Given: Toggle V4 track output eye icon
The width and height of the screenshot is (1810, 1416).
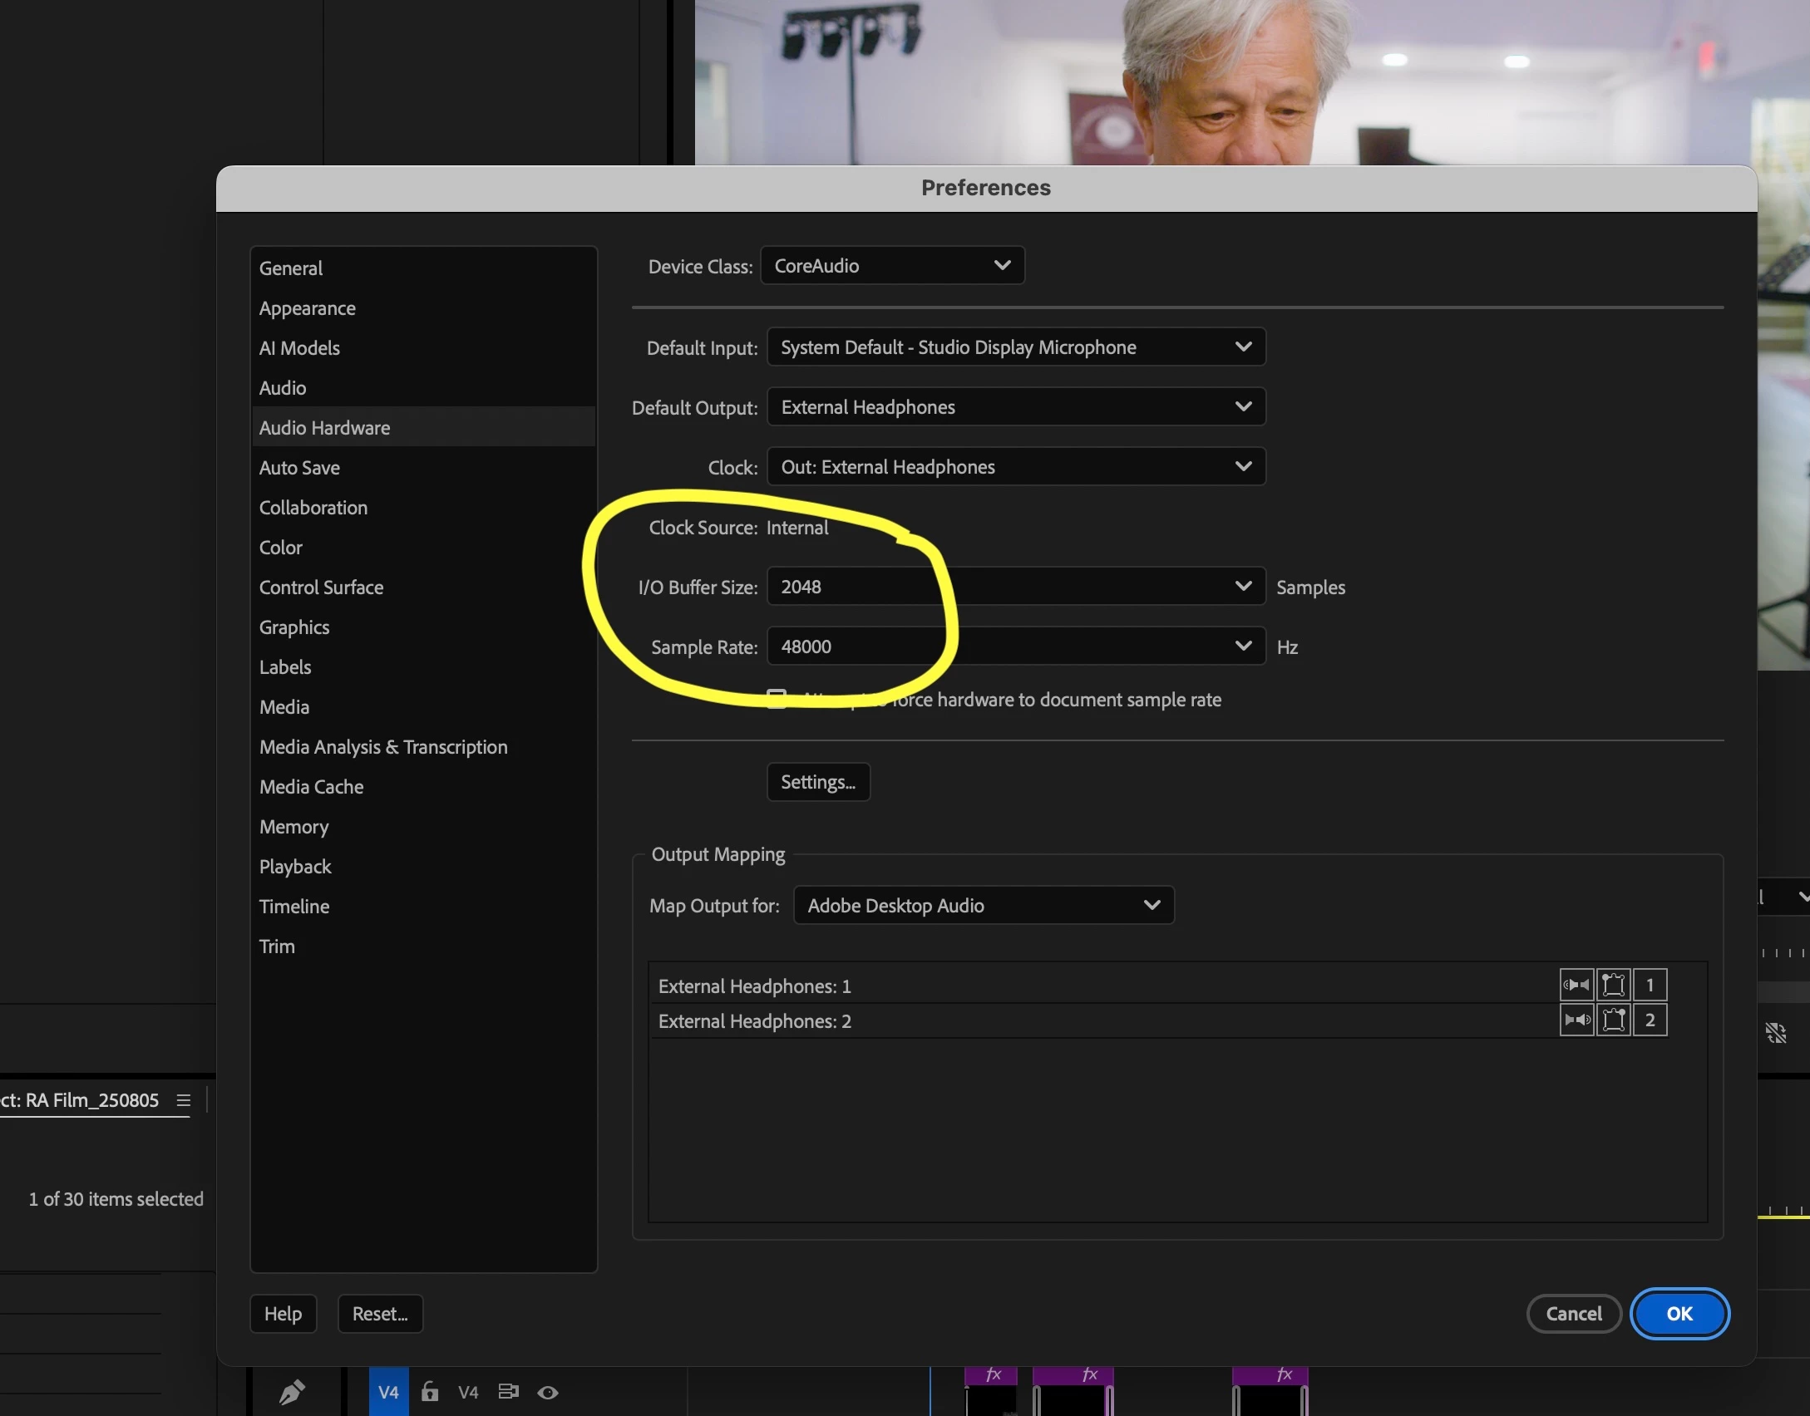Looking at the screenshot, I should tap(547, 1392).
